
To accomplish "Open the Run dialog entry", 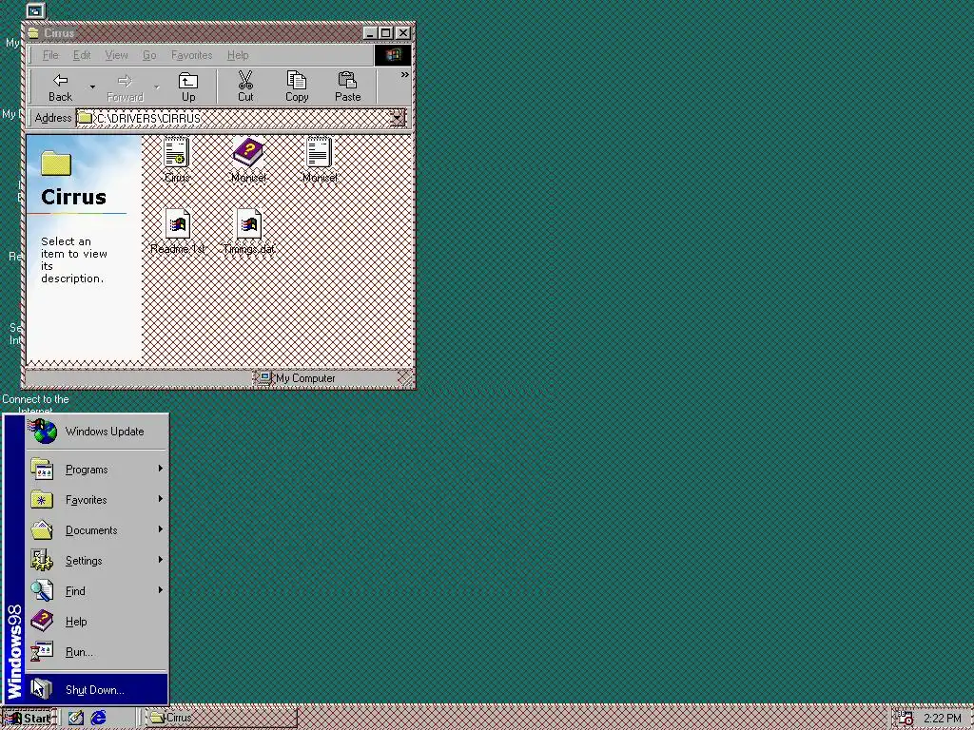I will [x=97, y=652].
